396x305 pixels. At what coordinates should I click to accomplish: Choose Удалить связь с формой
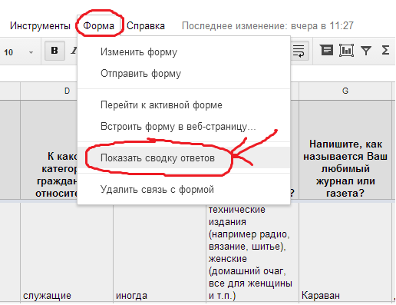(183, 190)
